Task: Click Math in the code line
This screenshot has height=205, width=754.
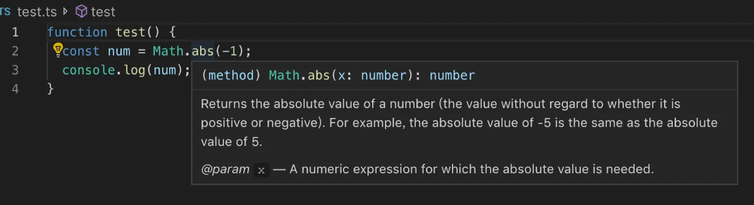Action: click(168, 51)
